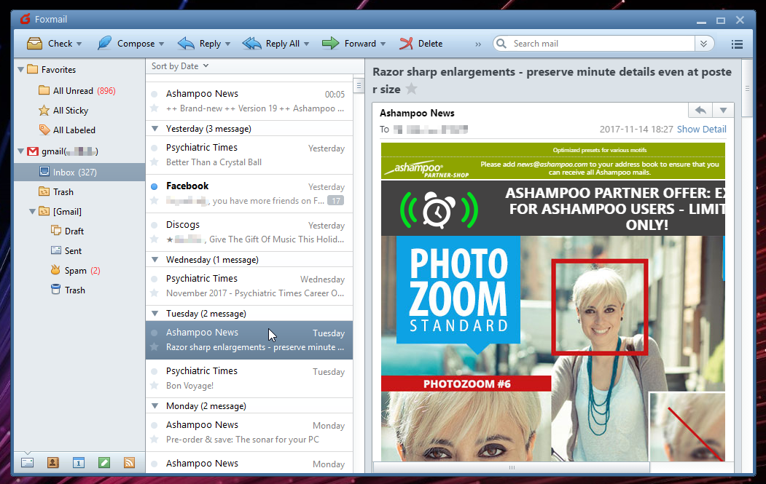Open the 00:05 Ashampoo News message
Screen dimensions: 766x484
click(249, 101)
